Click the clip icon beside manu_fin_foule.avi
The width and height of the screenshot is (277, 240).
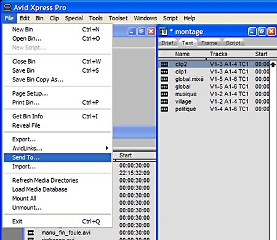[x=31, y=233]
